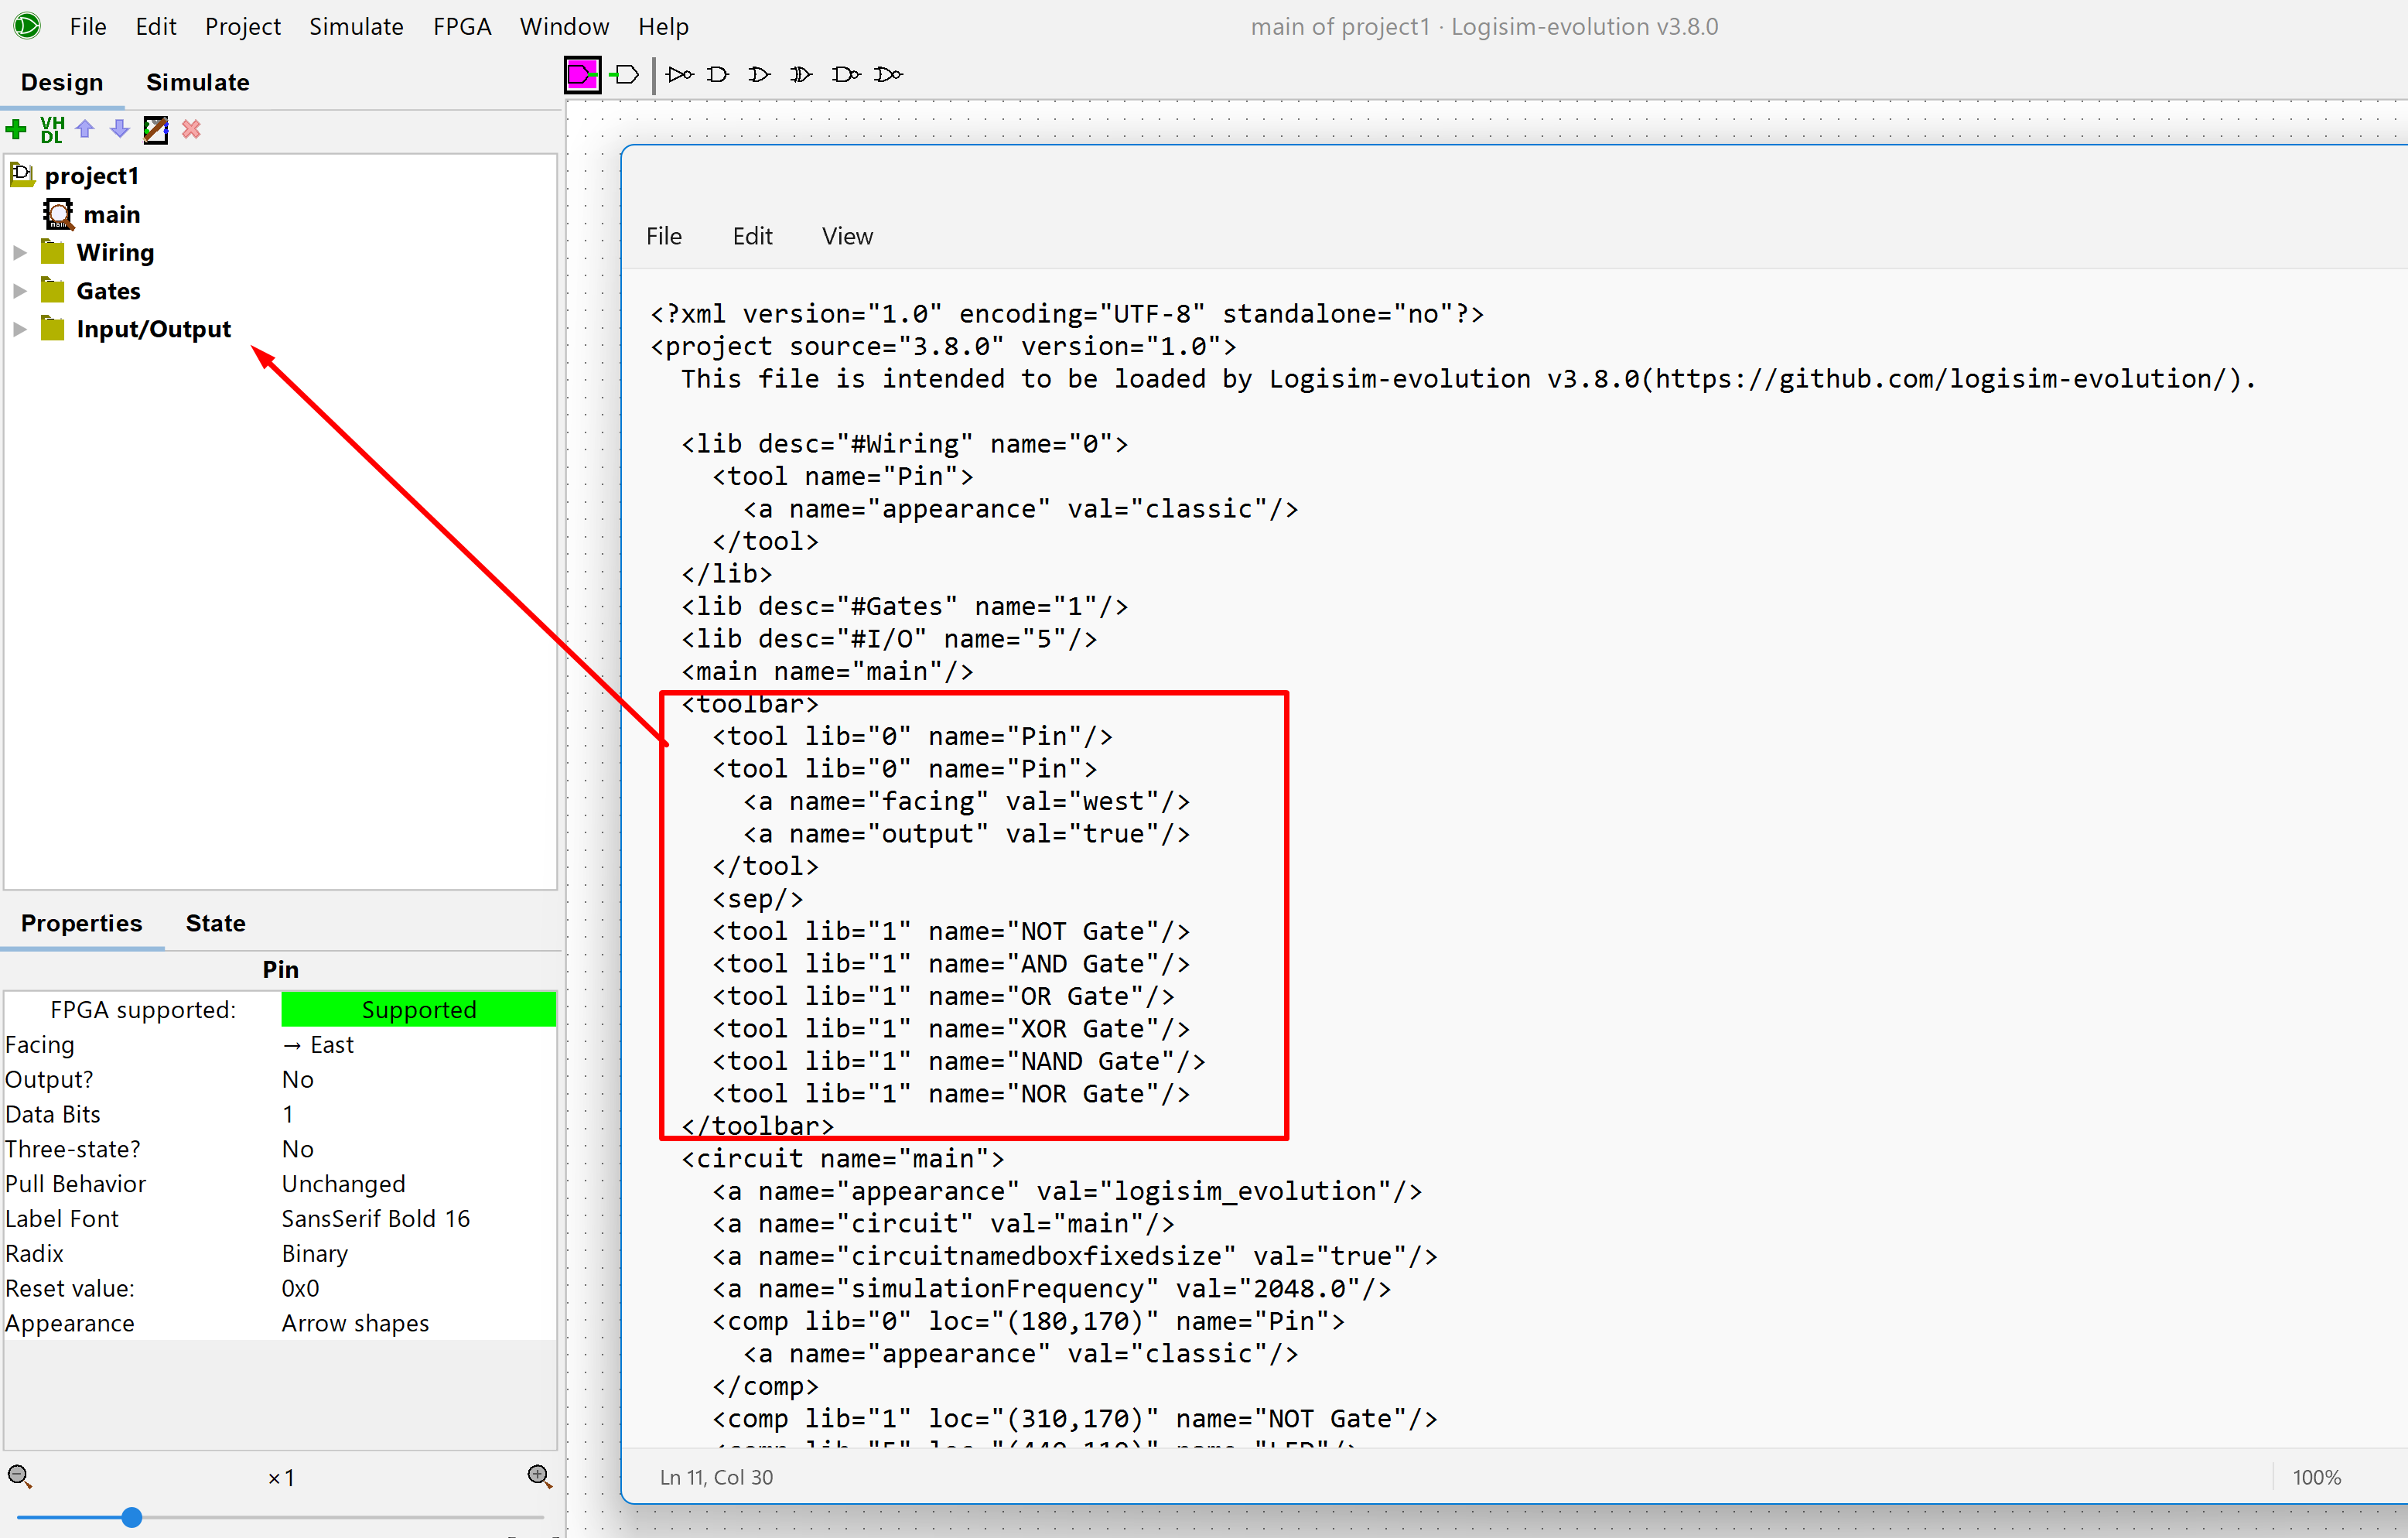Switch to the Design tab

click(x=62, y=82)
